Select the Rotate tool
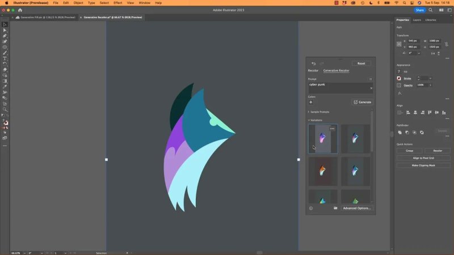This screenshot has width=454, height=255. pos(5,64)
